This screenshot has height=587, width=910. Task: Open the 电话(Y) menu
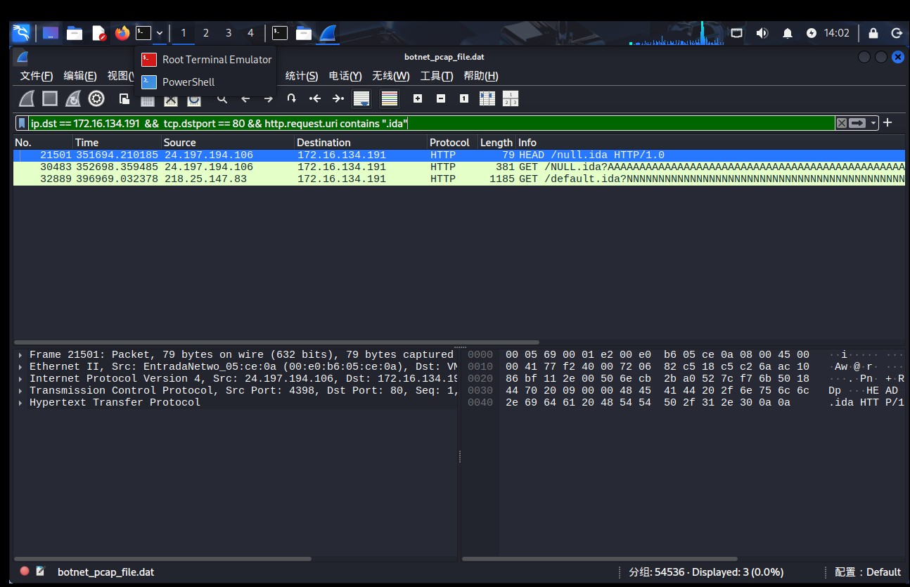coord(345,76)
